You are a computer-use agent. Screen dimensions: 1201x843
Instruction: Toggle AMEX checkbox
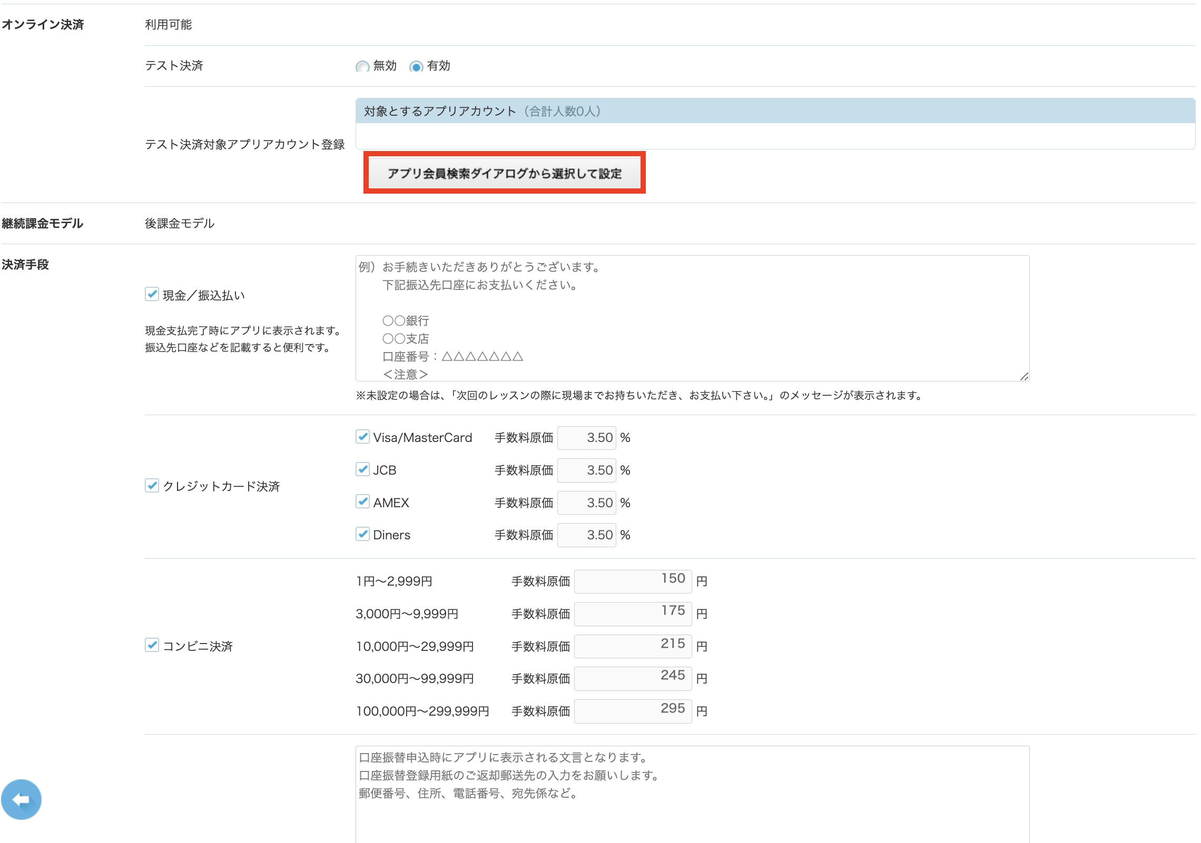tap(362, 502)
